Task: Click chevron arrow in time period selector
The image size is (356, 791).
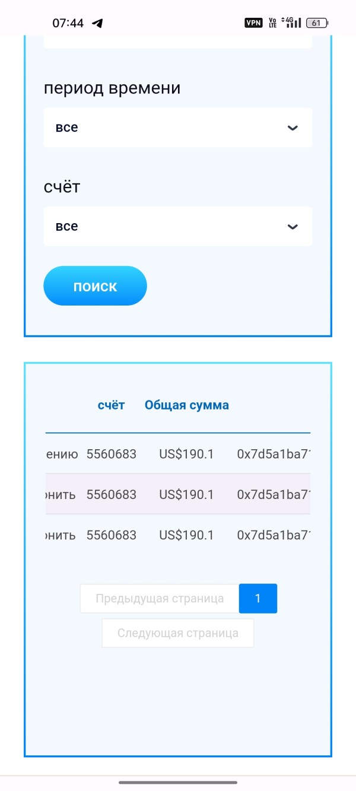Action: pos(292,128)
